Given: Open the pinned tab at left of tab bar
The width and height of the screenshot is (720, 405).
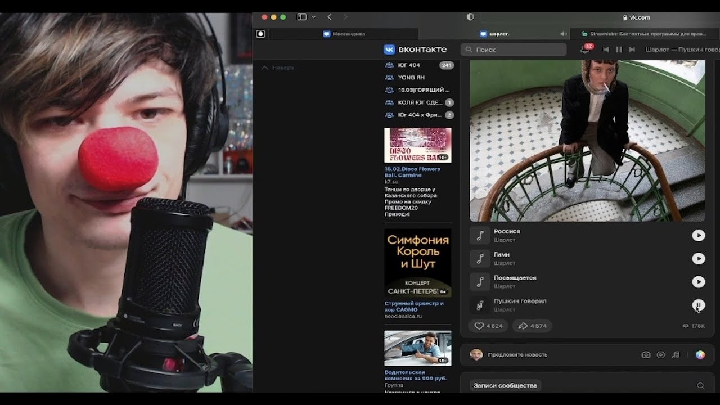Looking at the screenshot, I should tap(260, 34).
